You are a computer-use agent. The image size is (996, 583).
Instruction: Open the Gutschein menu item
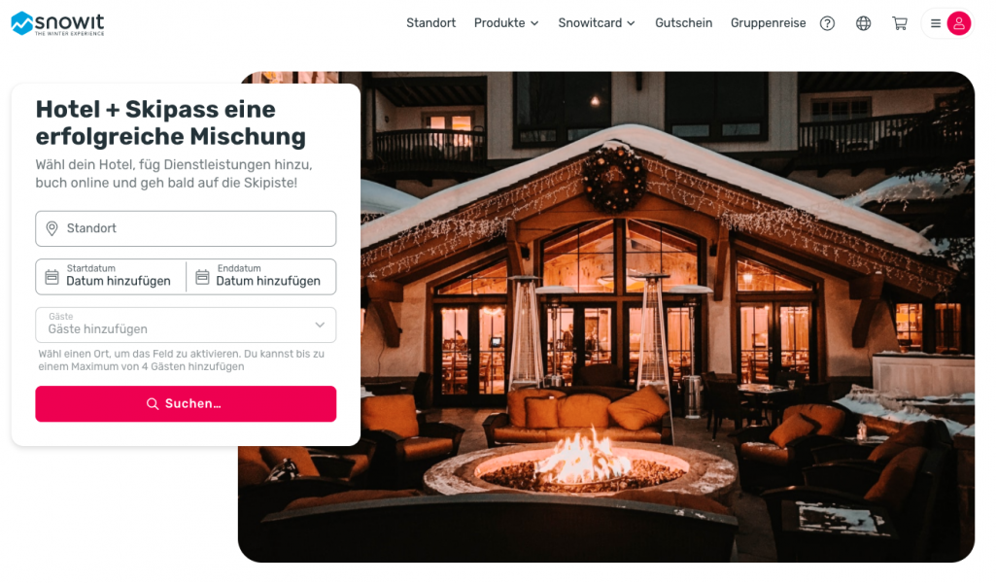click(683, 23)
